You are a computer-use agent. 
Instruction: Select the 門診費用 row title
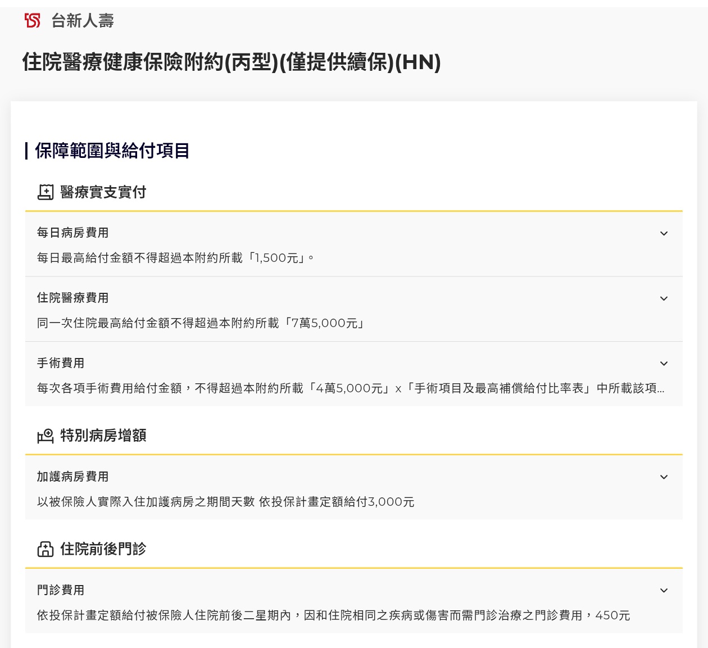coord(61,590)
